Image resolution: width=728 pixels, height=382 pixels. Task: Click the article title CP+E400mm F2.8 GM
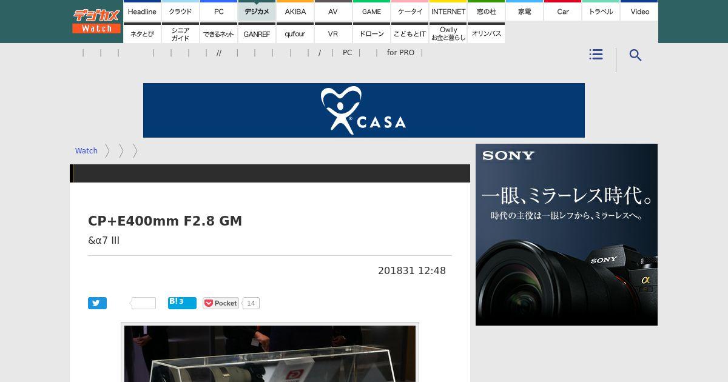coord(165,221)
